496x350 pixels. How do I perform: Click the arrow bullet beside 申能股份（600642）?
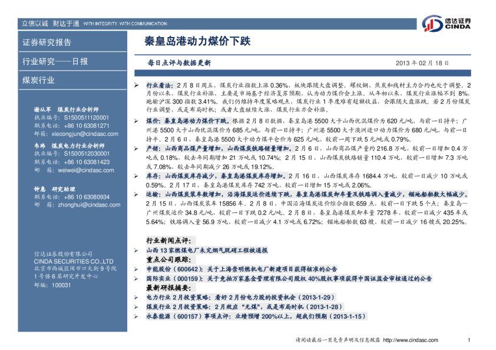pyautogui.click(x=137, y=270)
